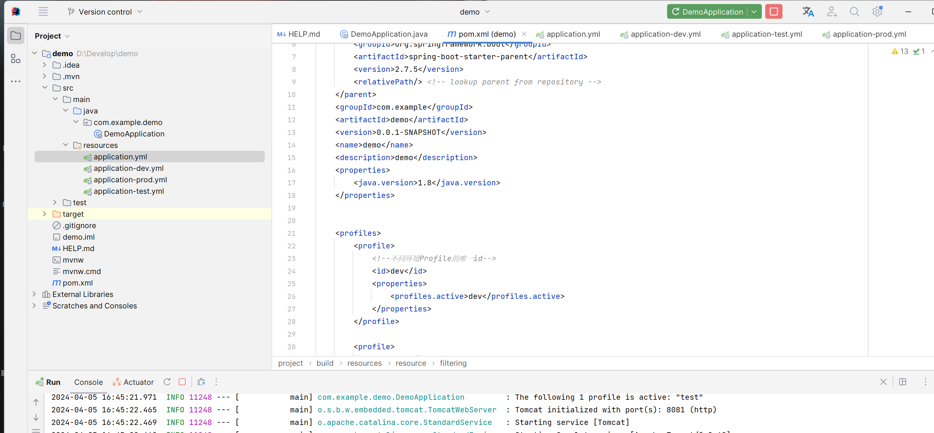
Task: Collapse the java source folder
Action: coord(65,110)
